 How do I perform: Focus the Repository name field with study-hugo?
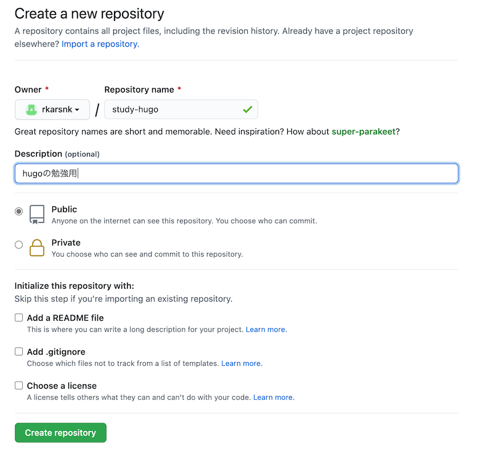coord(181,109)
